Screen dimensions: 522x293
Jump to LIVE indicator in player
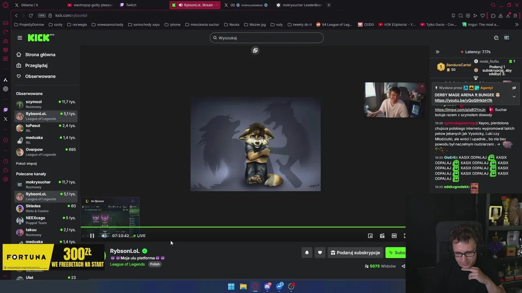[139, 236]
